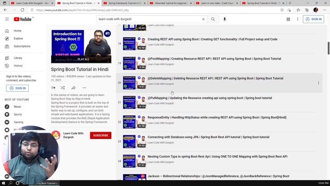Save the playlist to library
The image size is (330, 186).
pyautogui.click(x=53, y=88)
